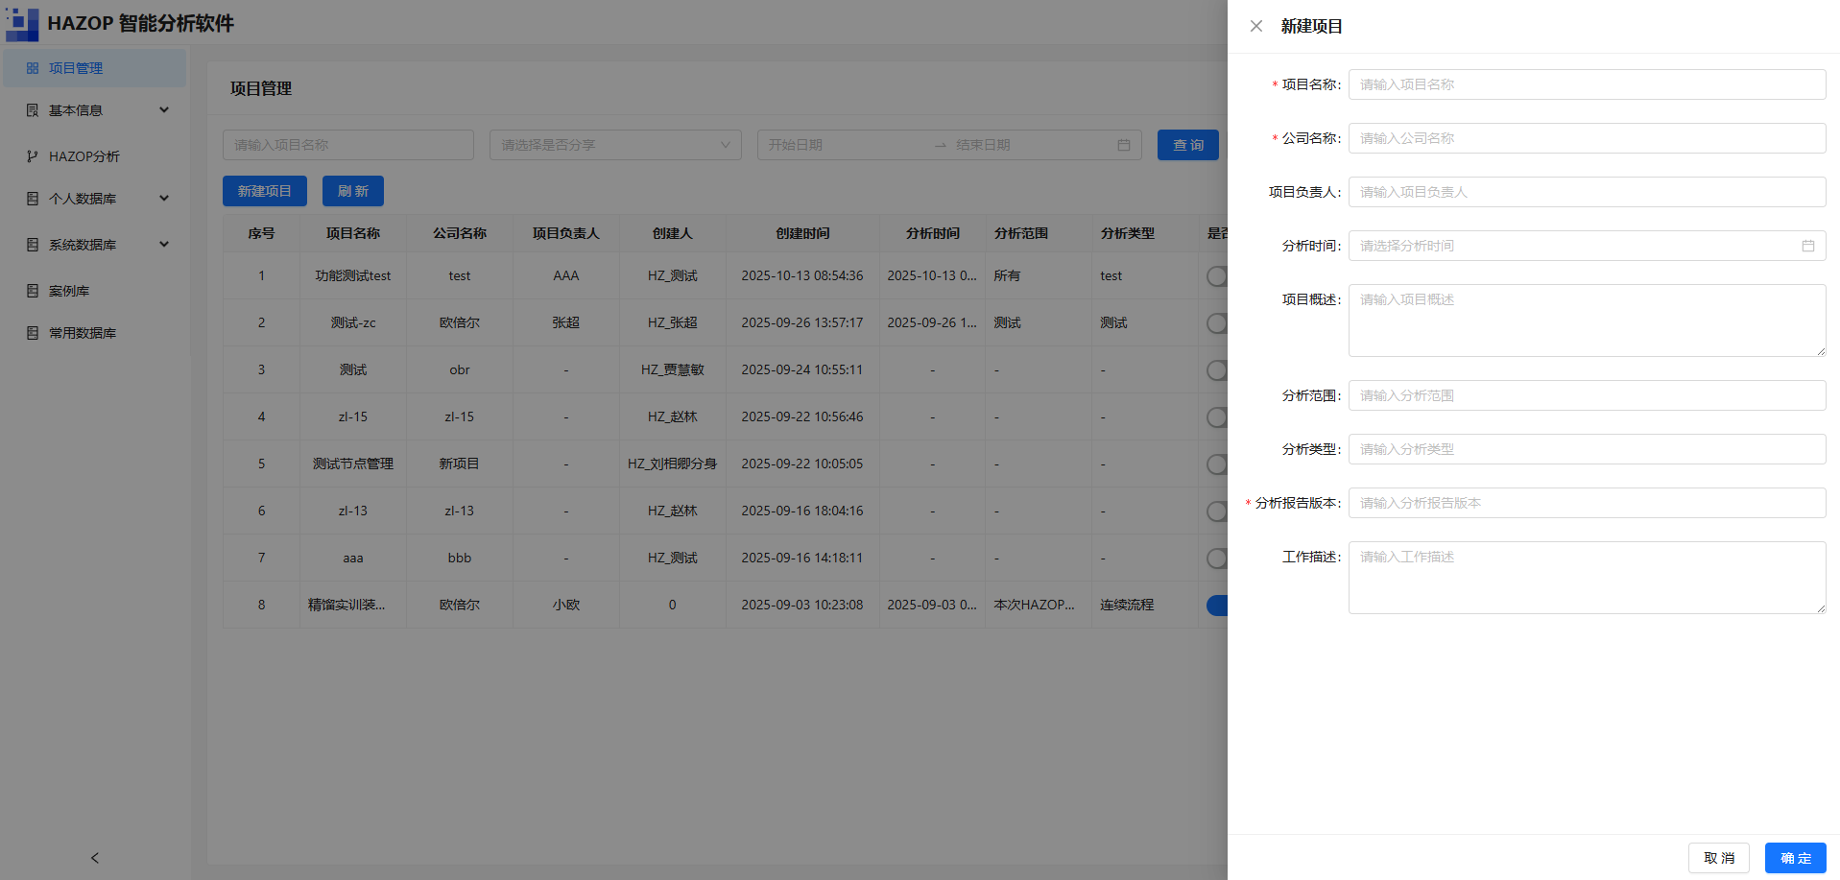Image resolution: width=1840 pixels, height=880 pixels.
Task: Toggle share switch for 精馏实训装 row
Action: [1217, 606]
